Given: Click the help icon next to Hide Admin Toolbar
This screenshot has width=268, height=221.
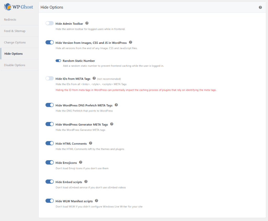Looking at the screenshot, I should tap(87, 23).
